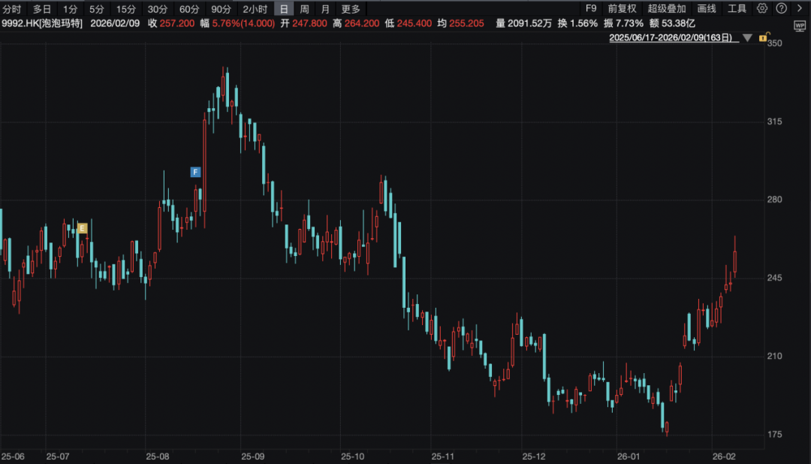Click the date range 2025/06/17-2026/02/09 link
Image resolution: width=811 pixels, height=464 pixels.
(671, 38)
